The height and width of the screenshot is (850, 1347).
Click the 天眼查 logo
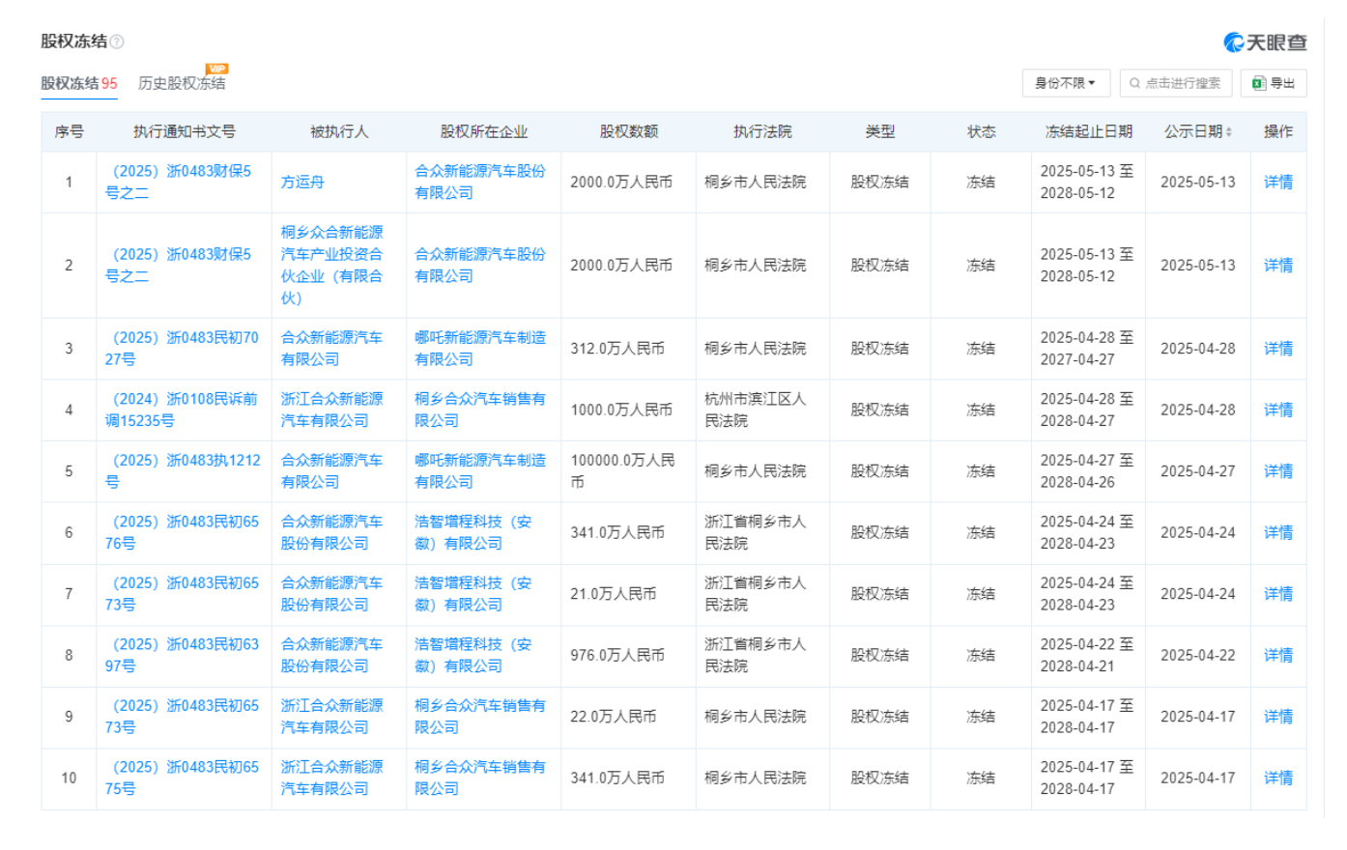point(1265,42)
